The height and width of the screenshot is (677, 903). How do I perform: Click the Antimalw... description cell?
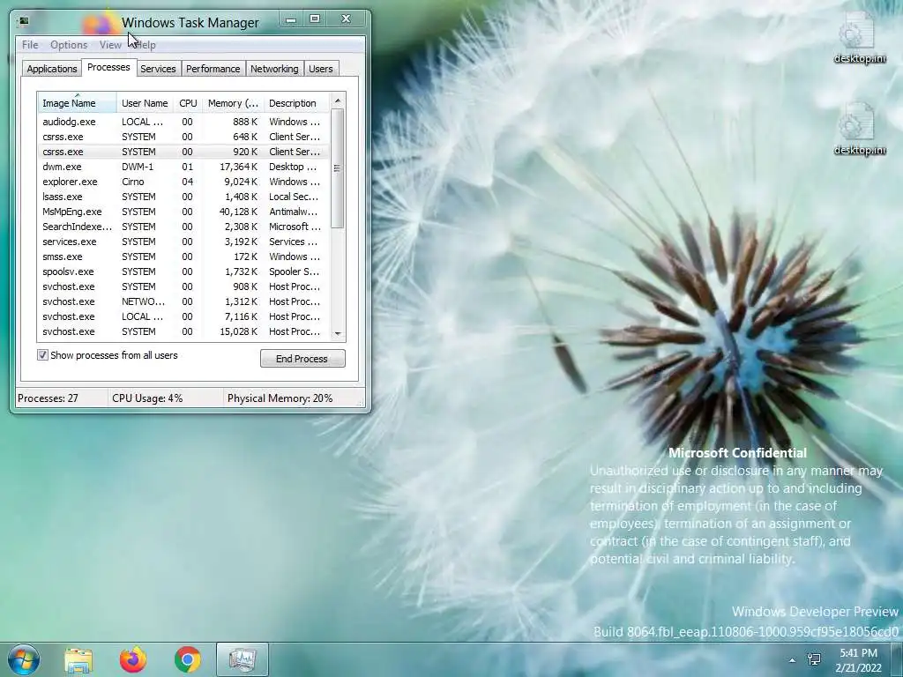294,212
